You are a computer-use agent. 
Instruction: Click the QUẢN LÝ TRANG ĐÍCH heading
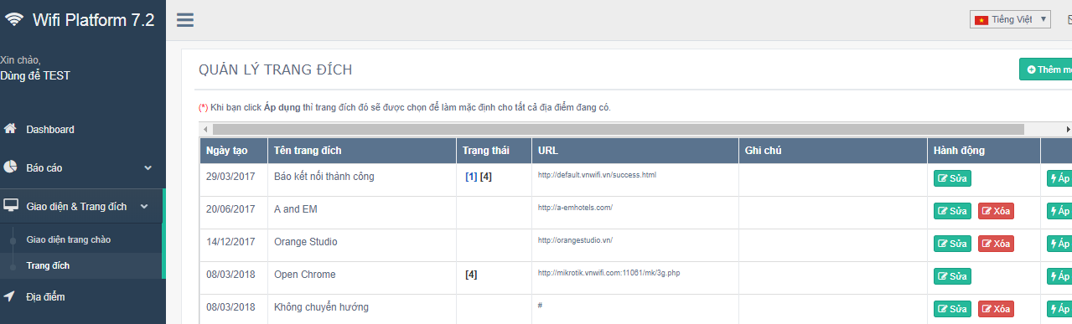click(x=275, y=70)
